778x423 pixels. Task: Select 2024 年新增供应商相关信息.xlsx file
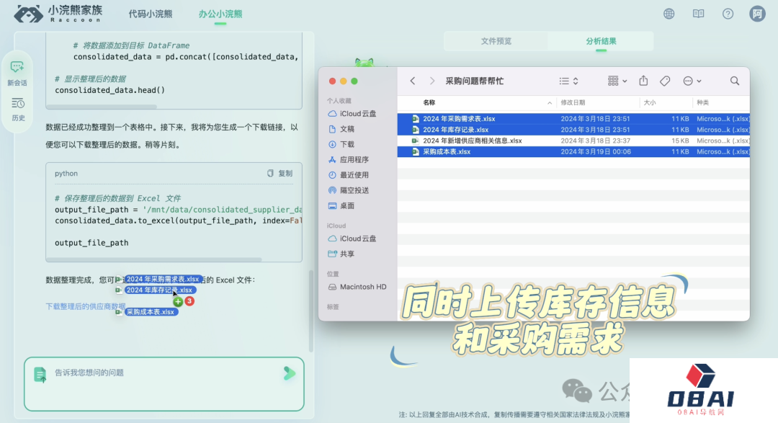click(472, 141)
